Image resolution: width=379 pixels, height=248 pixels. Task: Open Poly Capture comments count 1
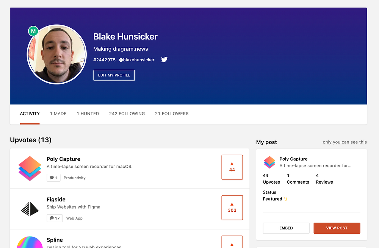pyautogui.click(x=53, y=178)
